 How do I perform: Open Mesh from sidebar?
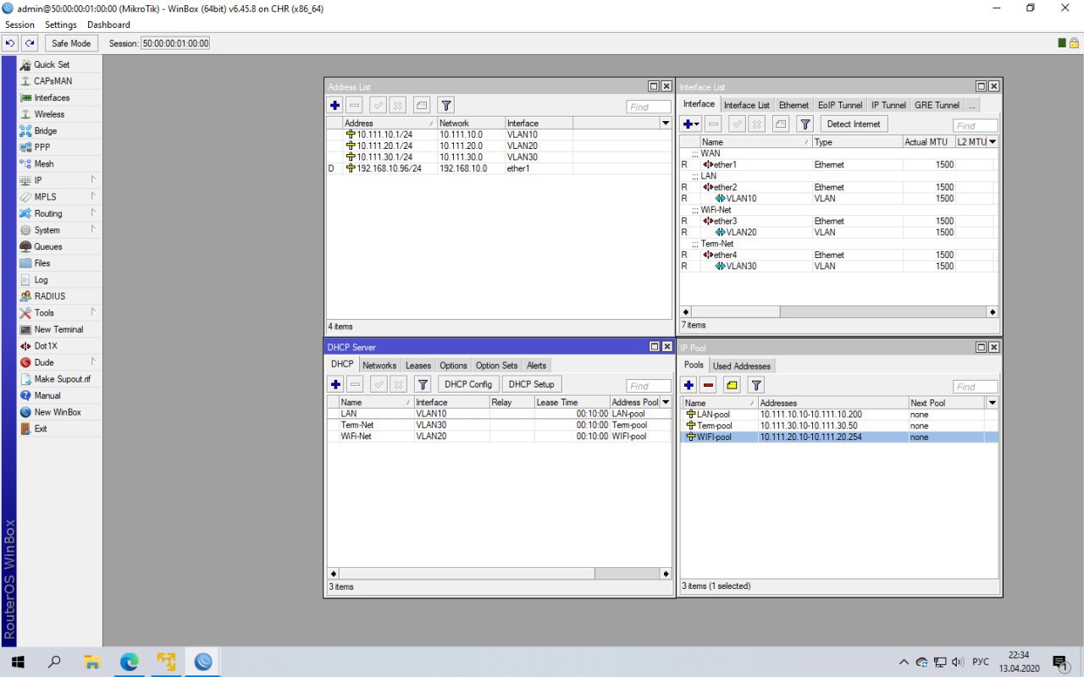pyautogui.click(x=44, y=164)
